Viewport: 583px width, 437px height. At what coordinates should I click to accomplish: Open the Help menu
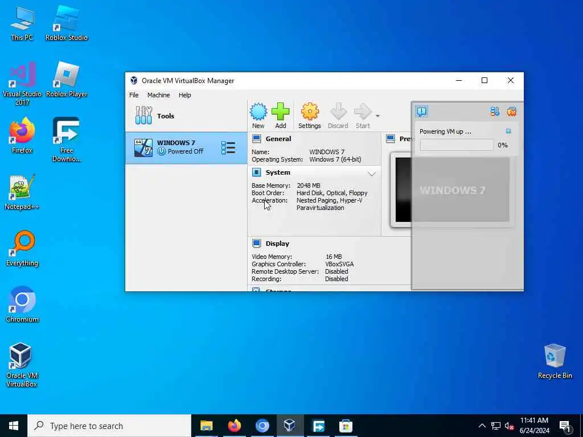[184, 95]
